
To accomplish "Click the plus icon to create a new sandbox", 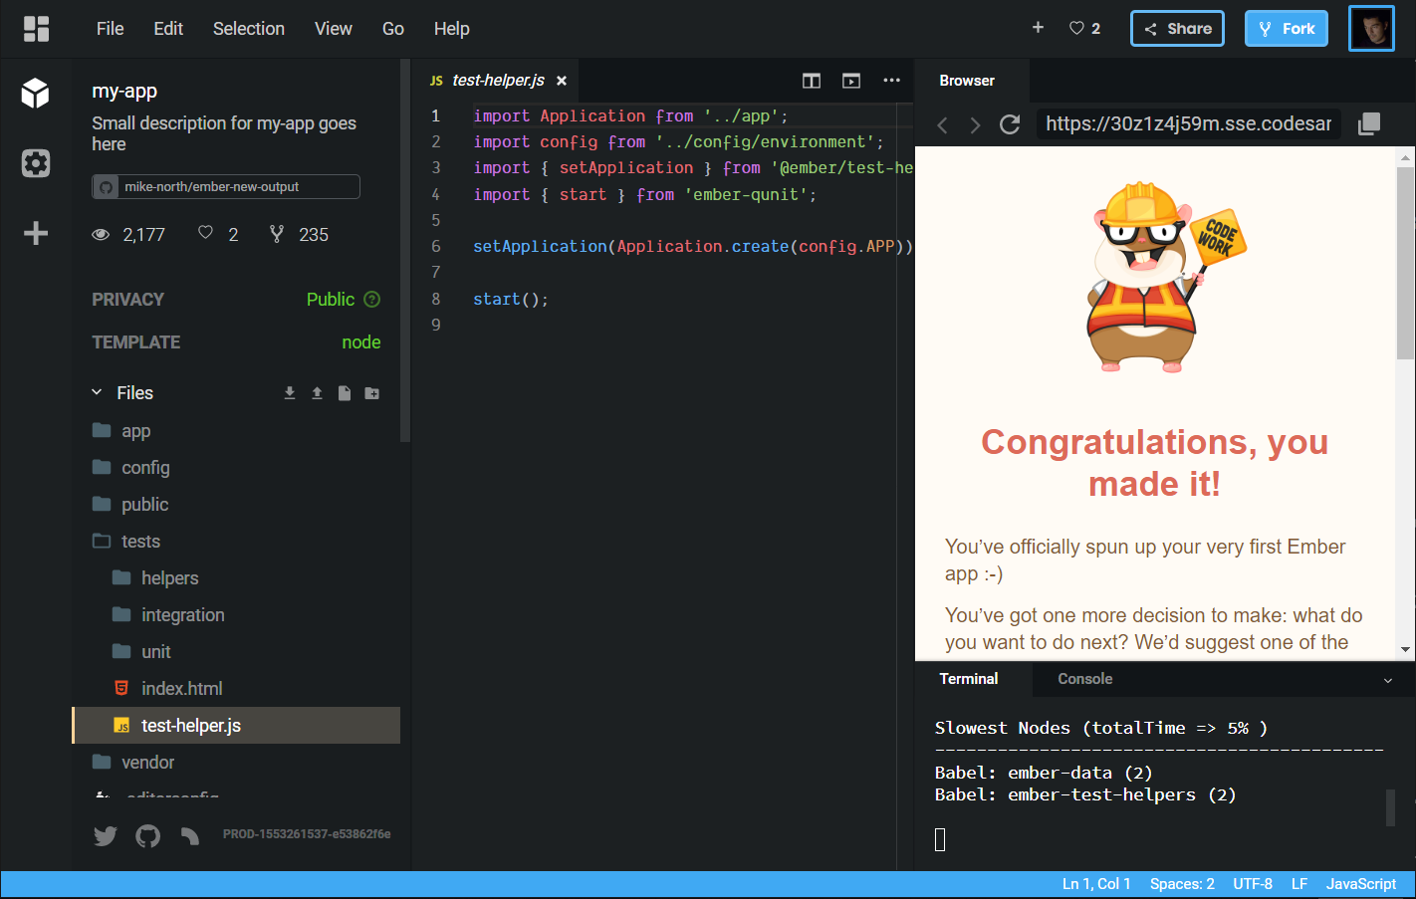I will [x=1038, y=28].
